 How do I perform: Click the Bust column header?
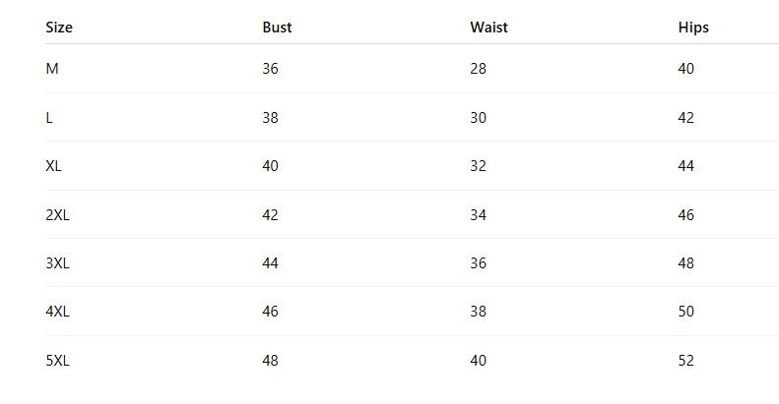(277, 28)
